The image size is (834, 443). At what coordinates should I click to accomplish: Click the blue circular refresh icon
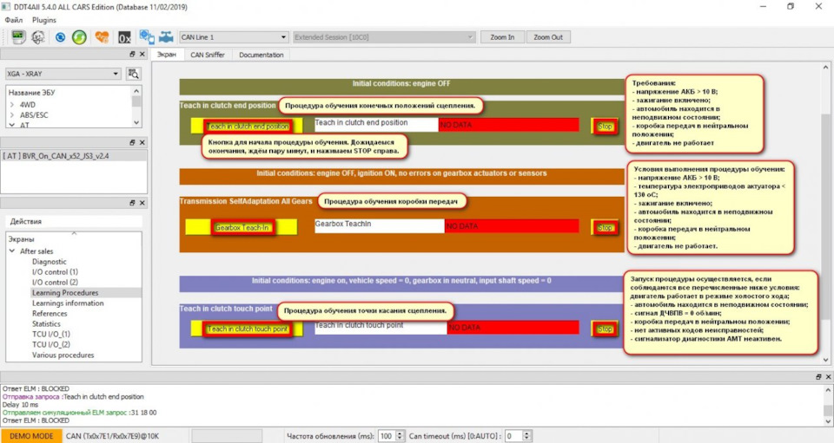click(x=60, y=37)
